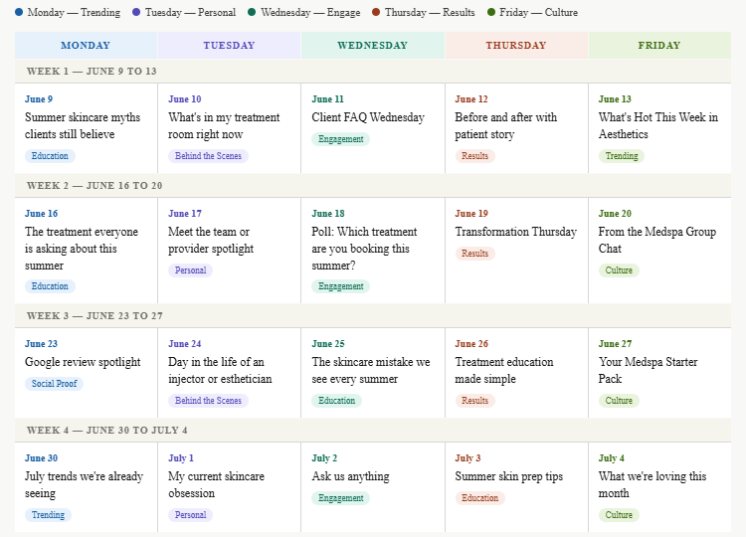
Task: Open the 'Transformation Thursday' post
Action: click(515, 232)
